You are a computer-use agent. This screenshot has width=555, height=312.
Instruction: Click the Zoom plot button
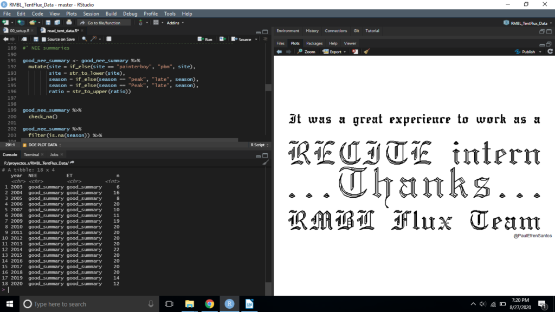coord(306,51)
